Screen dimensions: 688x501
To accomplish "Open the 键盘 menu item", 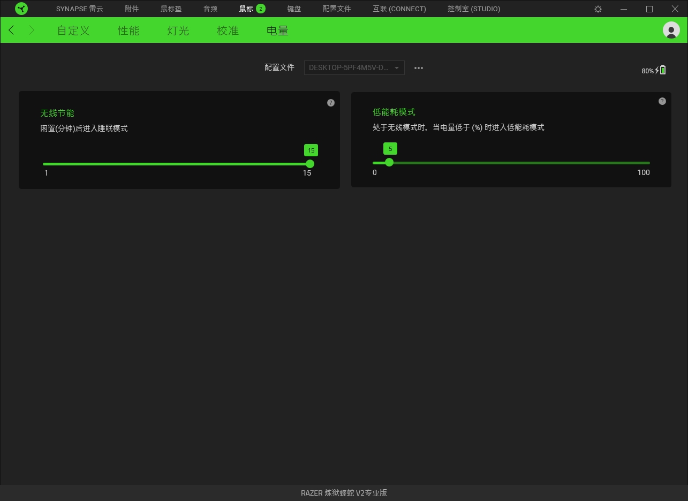I will pos(294,9).
